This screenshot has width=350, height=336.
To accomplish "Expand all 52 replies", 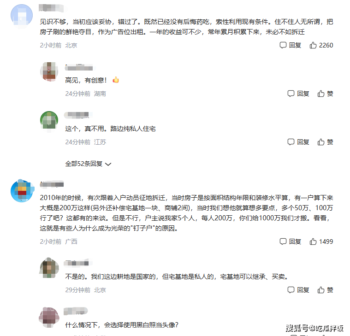I will click(88, 164).
